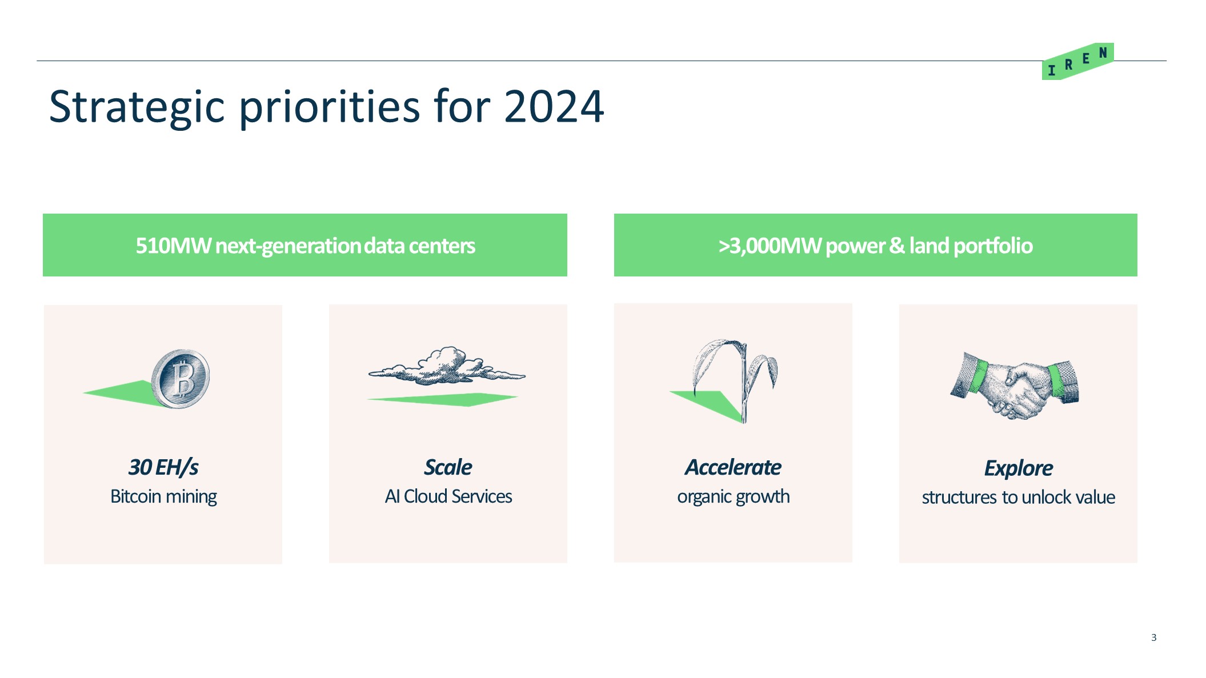Click the "structures to unlock value" caption

1018,498
